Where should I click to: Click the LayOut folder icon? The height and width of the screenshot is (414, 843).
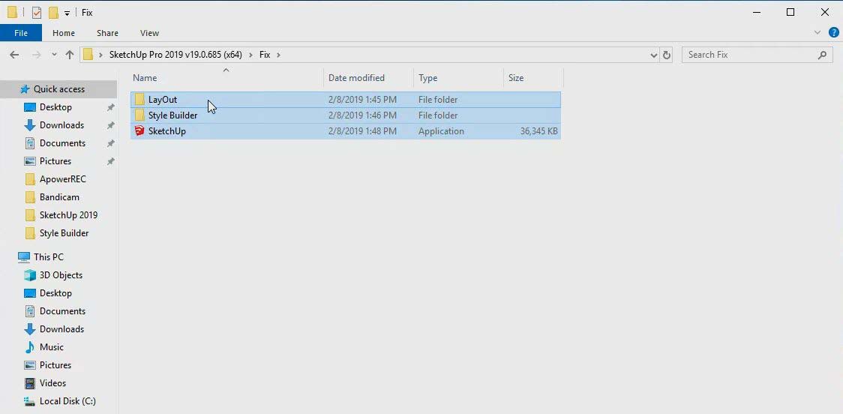tap(139, 100)
